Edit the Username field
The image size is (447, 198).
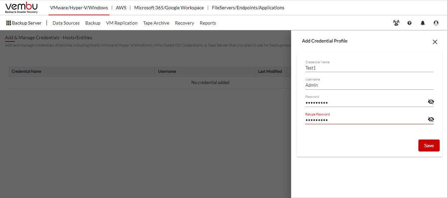coord(370,85)
